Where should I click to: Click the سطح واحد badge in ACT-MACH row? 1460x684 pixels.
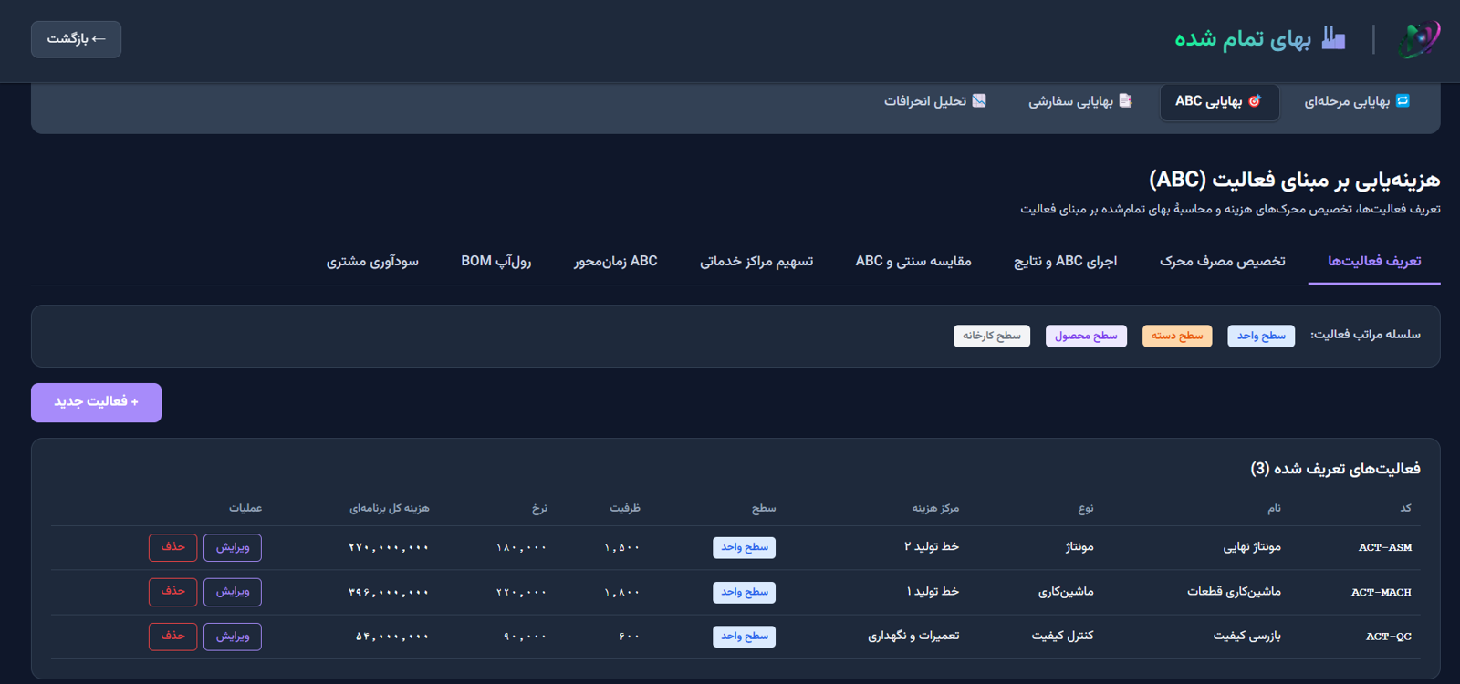[745, 593]
